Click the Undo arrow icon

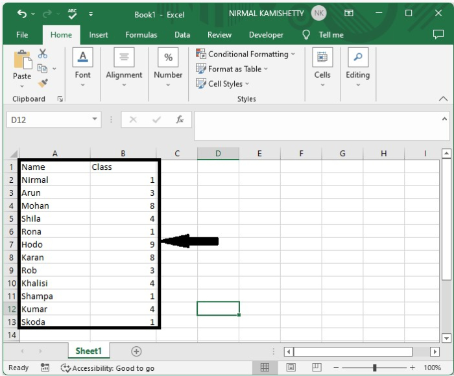(x=22, y=14)
